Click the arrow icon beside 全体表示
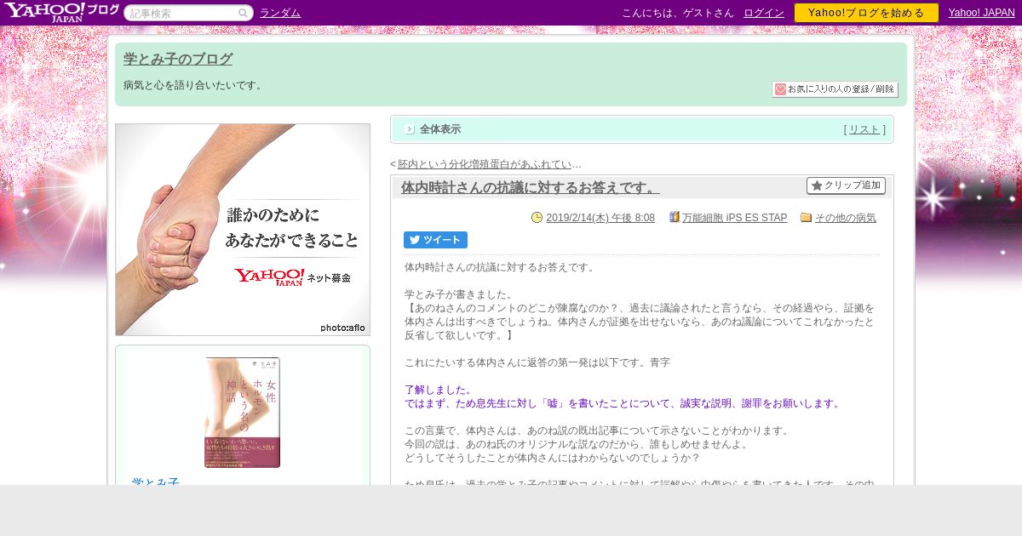The width and height of the screenshot is (1022, 536). 410,129
